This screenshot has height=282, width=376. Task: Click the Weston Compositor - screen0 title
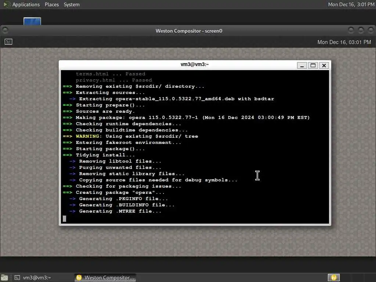pyautogui.click(x=189, y=31)
